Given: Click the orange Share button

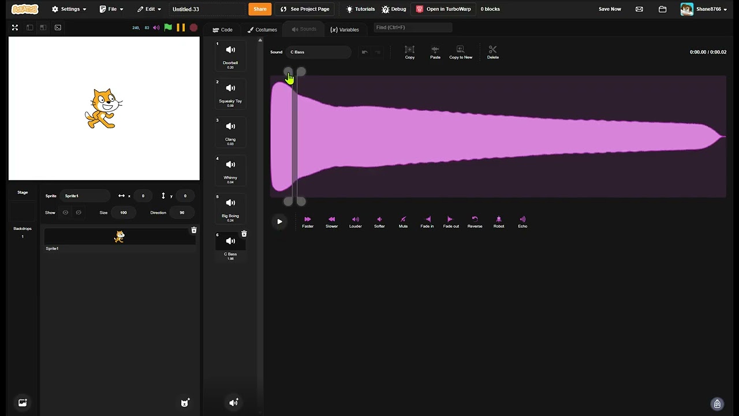Looking at the screenshot, I should pos(260,9).
